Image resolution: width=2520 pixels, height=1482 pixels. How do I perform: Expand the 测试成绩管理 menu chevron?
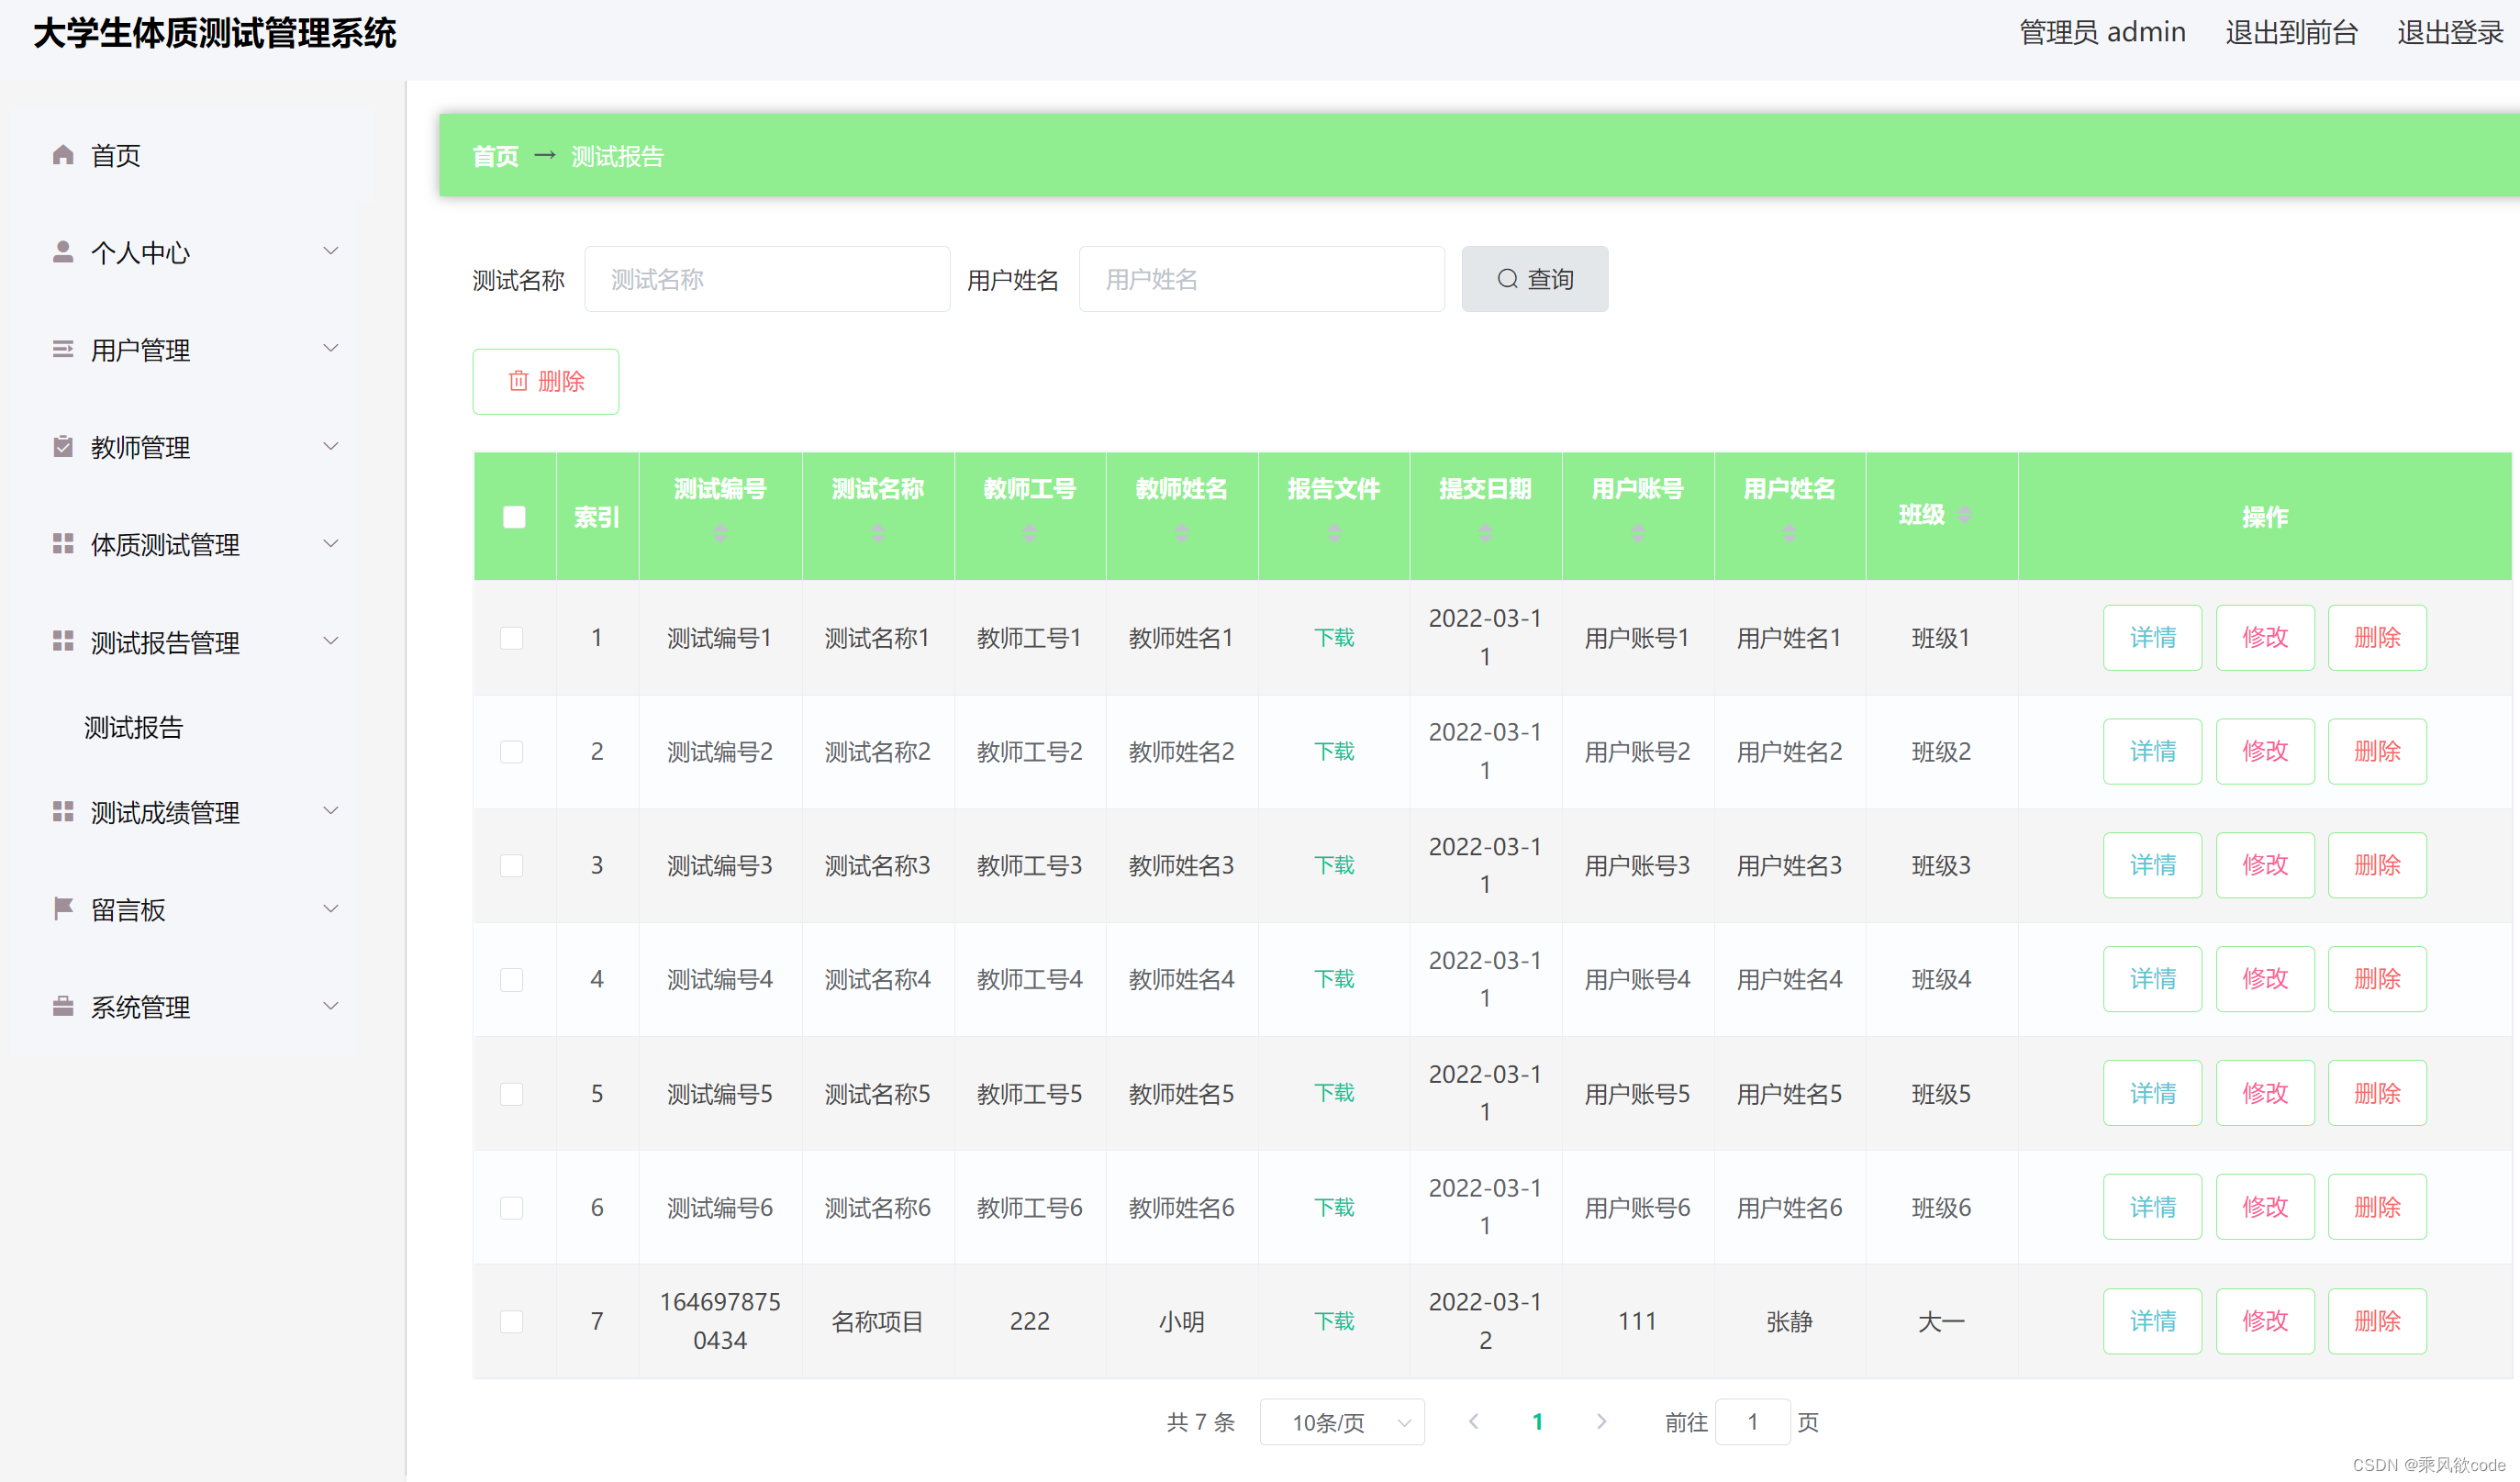[331, 811]
